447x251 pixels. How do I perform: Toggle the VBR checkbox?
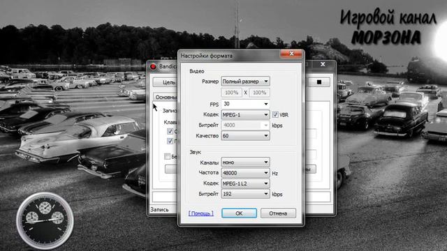275,114
